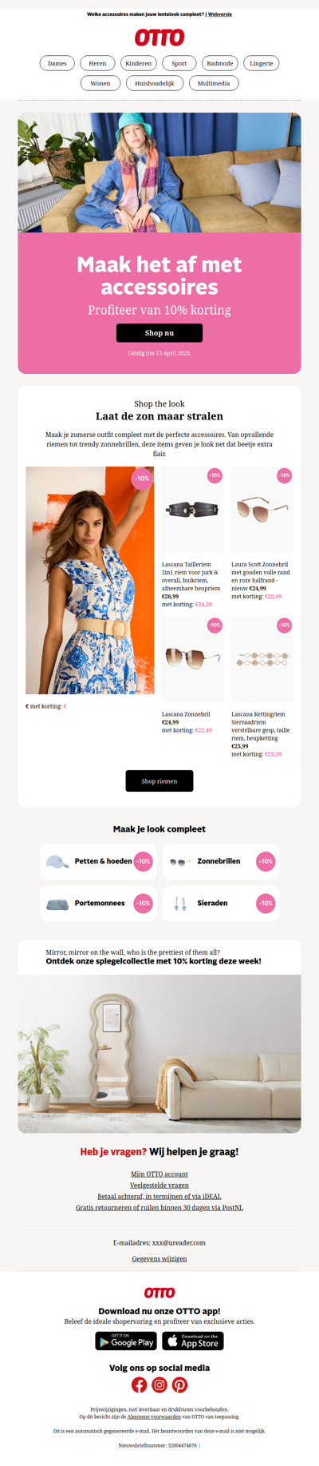Open Petten & hoeden category tile
Viewport: 319px width, 1466px height.
tap(98, 861)
